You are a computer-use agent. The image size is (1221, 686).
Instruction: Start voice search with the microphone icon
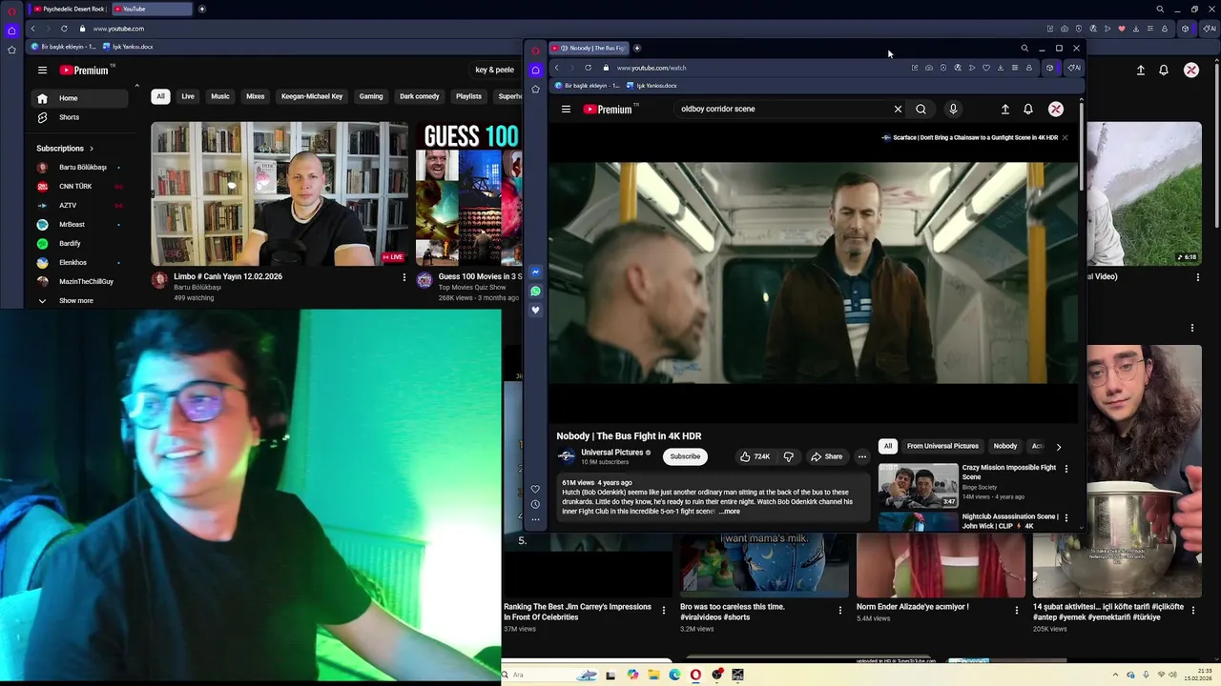(x=953, y=110)
